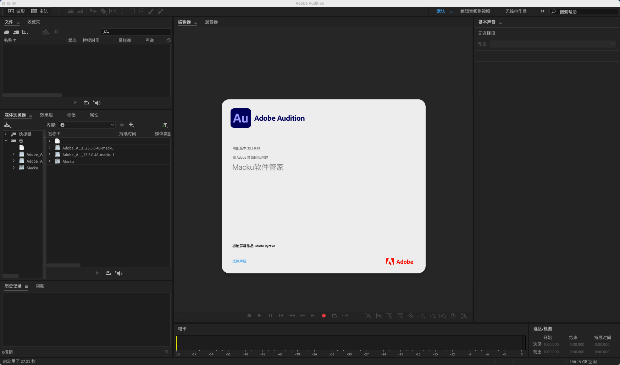620x365 pixels.
Task: Click the 法律声明 link in splash screen
Action: 239,261
